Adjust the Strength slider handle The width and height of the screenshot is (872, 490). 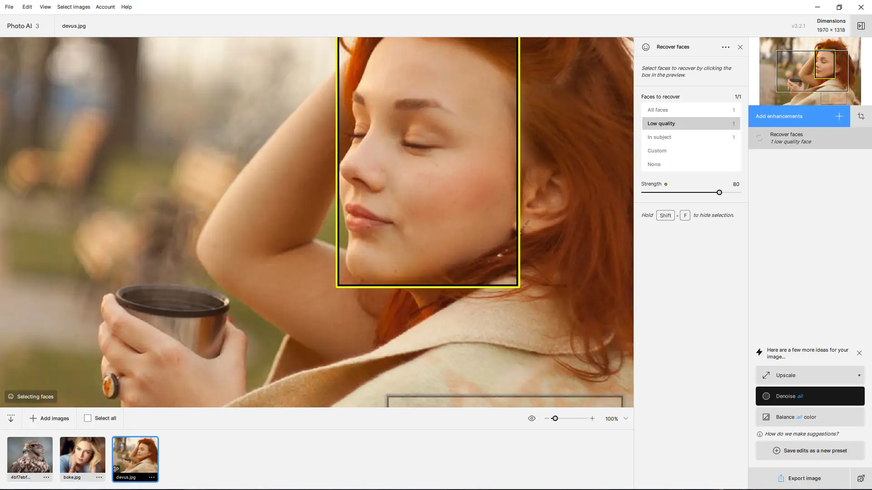(719, 192)
